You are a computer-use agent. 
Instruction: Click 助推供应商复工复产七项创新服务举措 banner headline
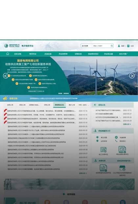[28, 64]
